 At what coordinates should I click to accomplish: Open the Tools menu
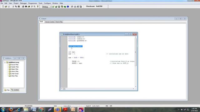[x=40, y=3]
